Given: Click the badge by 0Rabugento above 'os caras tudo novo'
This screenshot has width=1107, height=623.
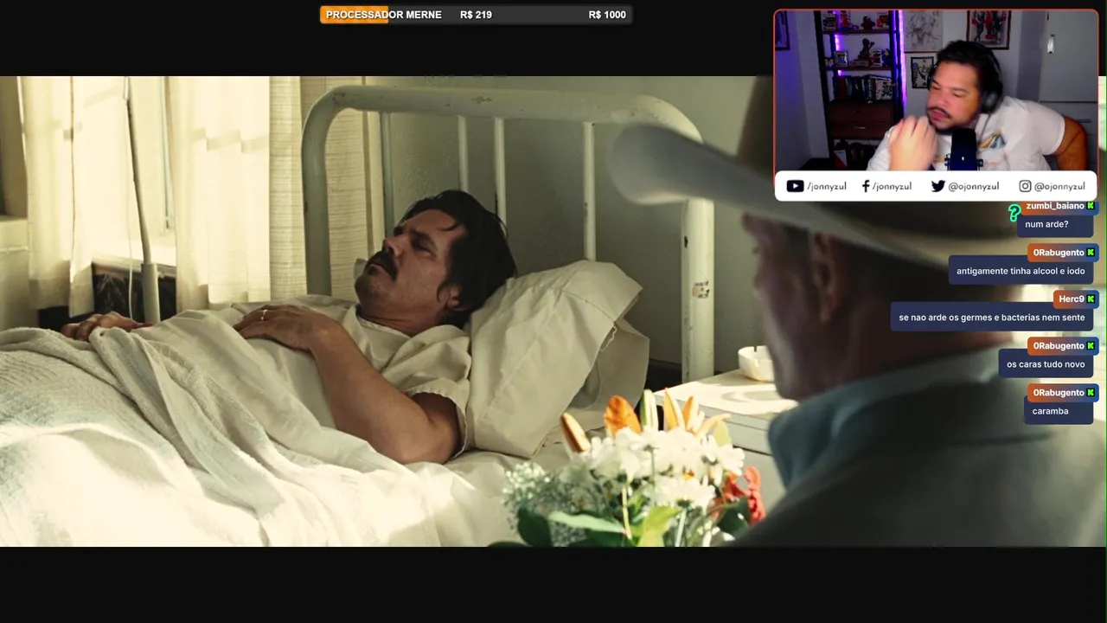Looking at the screenshot, I should [x=1091, y=346].
